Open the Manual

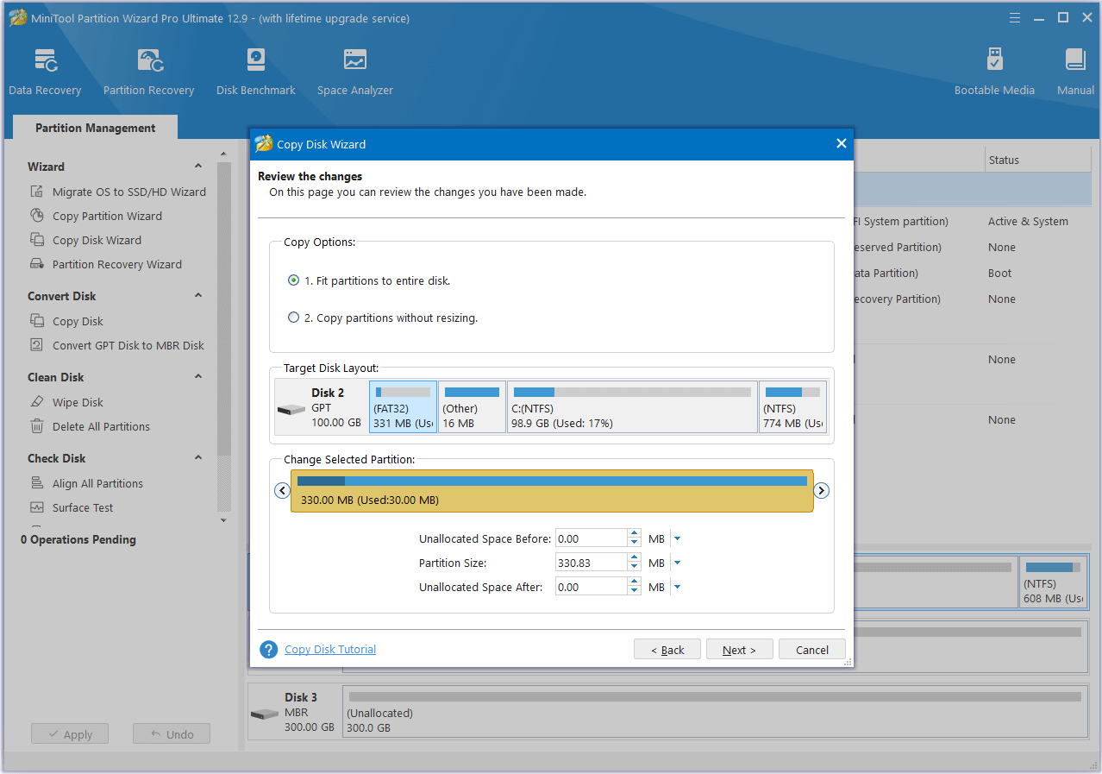[1075, 72]
